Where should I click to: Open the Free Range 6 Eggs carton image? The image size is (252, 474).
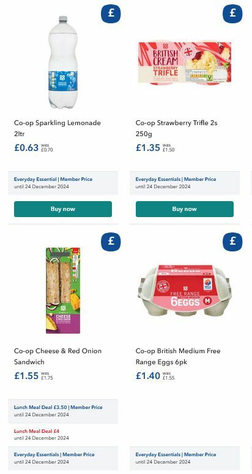click(185, 291)
